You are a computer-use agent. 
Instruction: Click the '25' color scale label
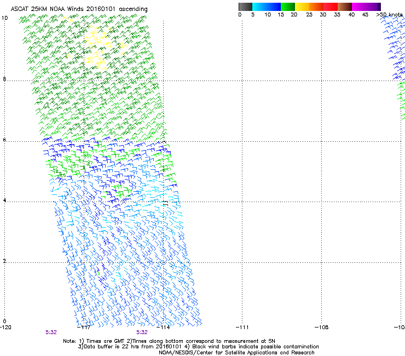[x=309, y=15]
